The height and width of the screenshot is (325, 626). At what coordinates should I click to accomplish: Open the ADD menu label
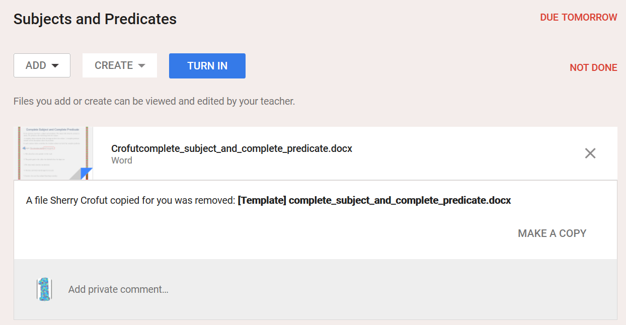tap(36, 65)
